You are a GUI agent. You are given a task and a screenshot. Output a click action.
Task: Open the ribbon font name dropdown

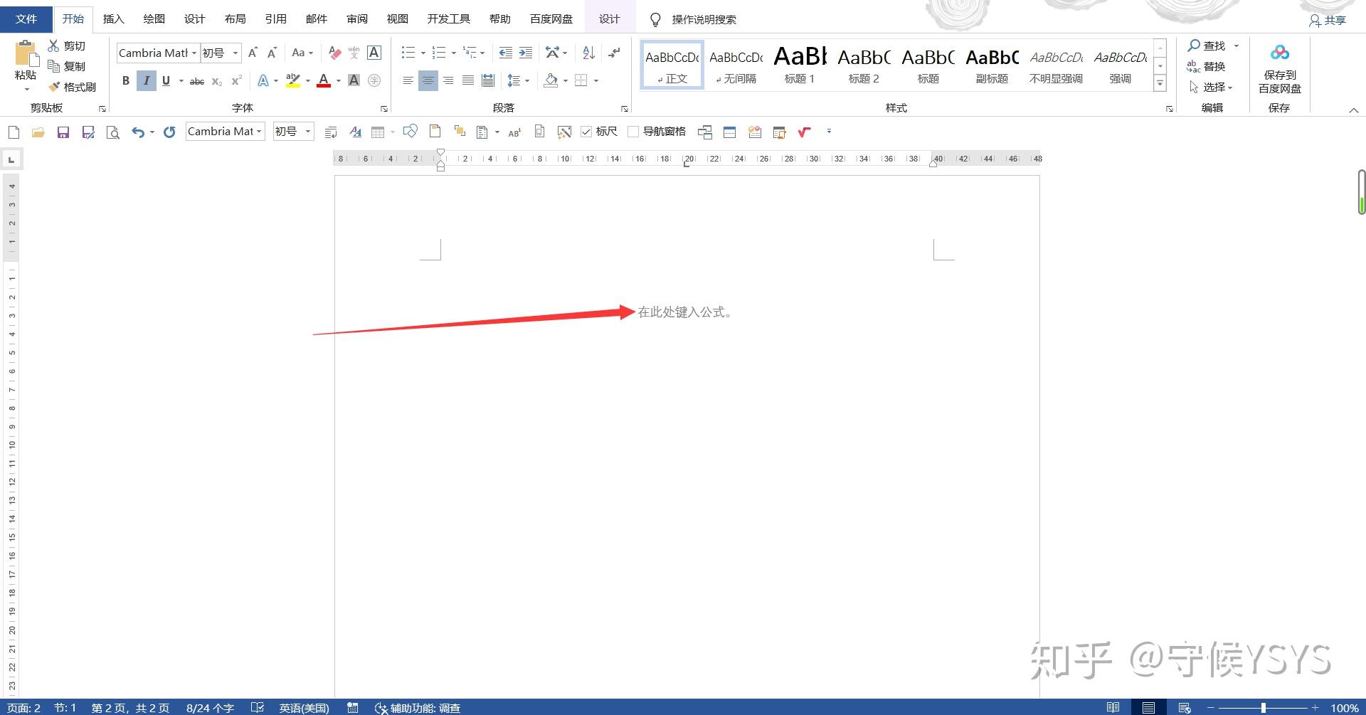click(x=194, y=53)
